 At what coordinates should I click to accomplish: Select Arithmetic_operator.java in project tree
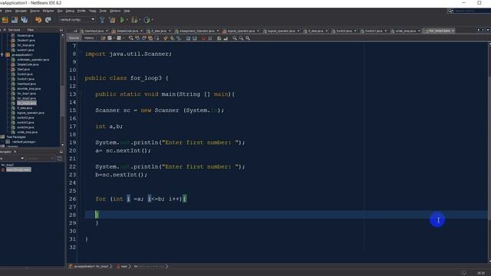point(33,60)
